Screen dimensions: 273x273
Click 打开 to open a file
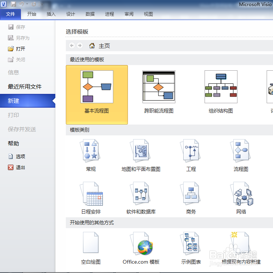[x=17, y=49]
